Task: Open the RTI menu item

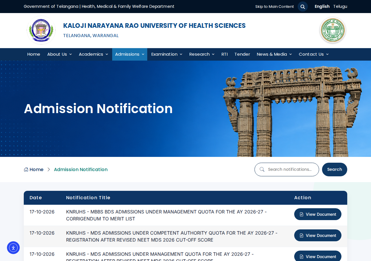Action: (x=225, y=54)
